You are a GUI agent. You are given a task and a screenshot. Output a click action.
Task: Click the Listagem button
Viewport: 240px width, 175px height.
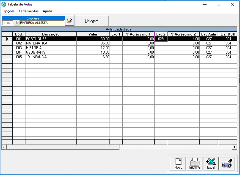pos(92,21)
